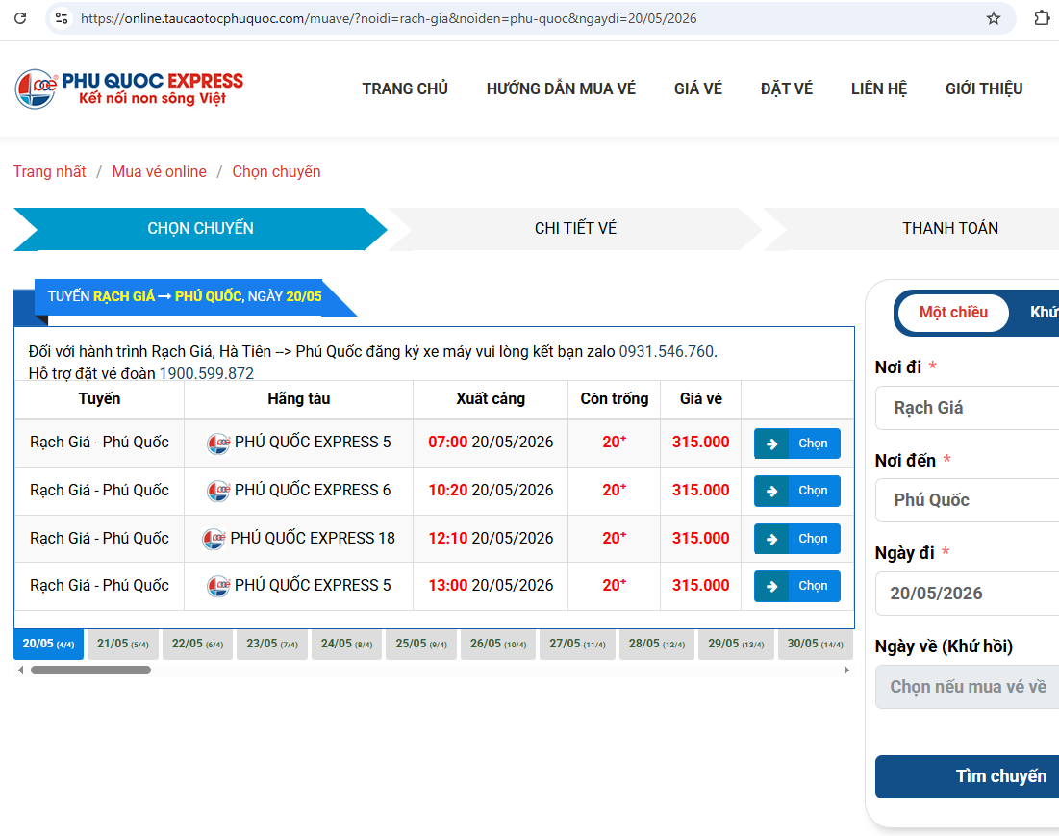Image resolution: width=1059 pixels, height=836 pixels.
Task: Open the GIÁ VÉ menu item
Action: pos(697,89)
